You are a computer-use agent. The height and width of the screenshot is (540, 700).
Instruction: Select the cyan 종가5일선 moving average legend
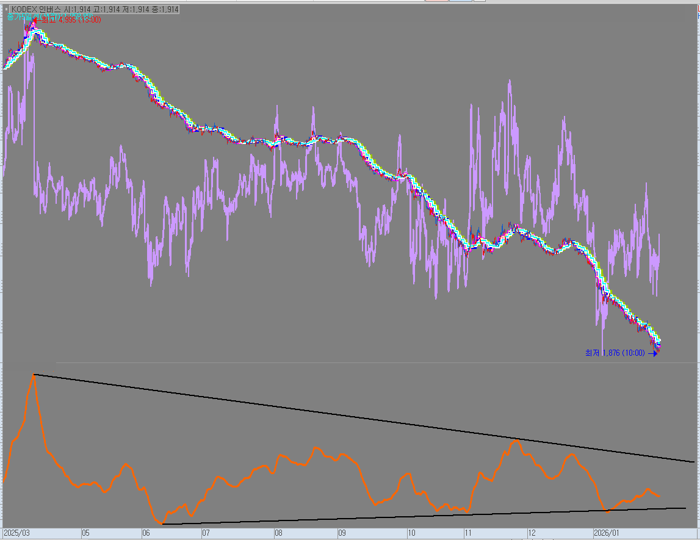coord(18,18)
